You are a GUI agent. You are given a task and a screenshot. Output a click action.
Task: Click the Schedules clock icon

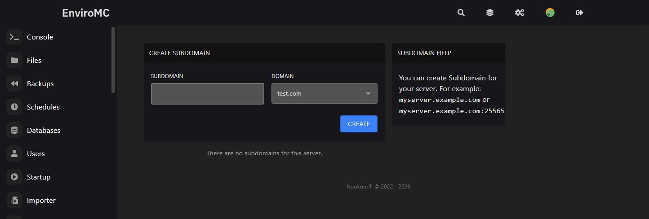pos(14,107)
